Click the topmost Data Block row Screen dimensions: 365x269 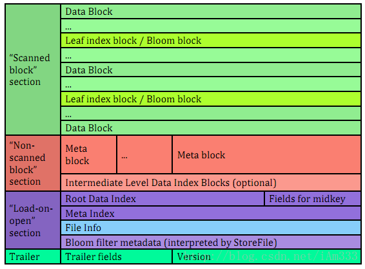[x=211, y=12]
